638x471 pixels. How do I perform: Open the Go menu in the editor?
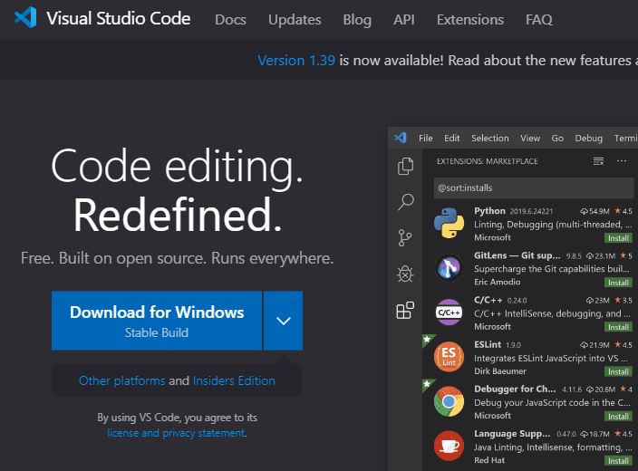(557, 139)
